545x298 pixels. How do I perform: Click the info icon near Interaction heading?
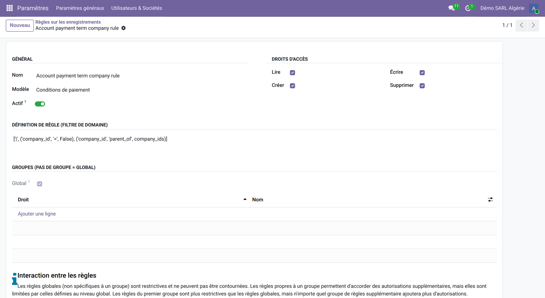[x=14, y=279]
